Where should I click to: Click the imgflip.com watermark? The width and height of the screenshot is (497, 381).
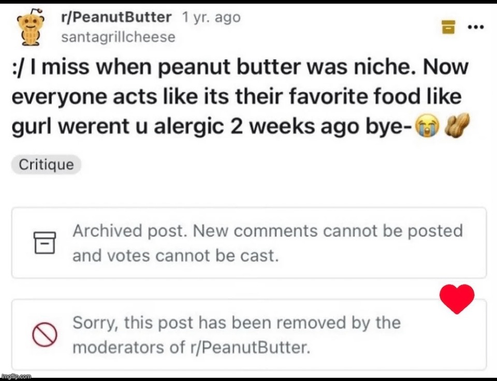click(16, 376)
